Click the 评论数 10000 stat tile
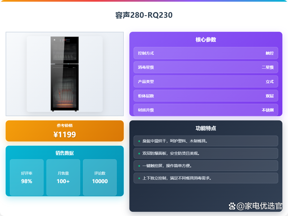288x216 pixels. coord(100,177)
